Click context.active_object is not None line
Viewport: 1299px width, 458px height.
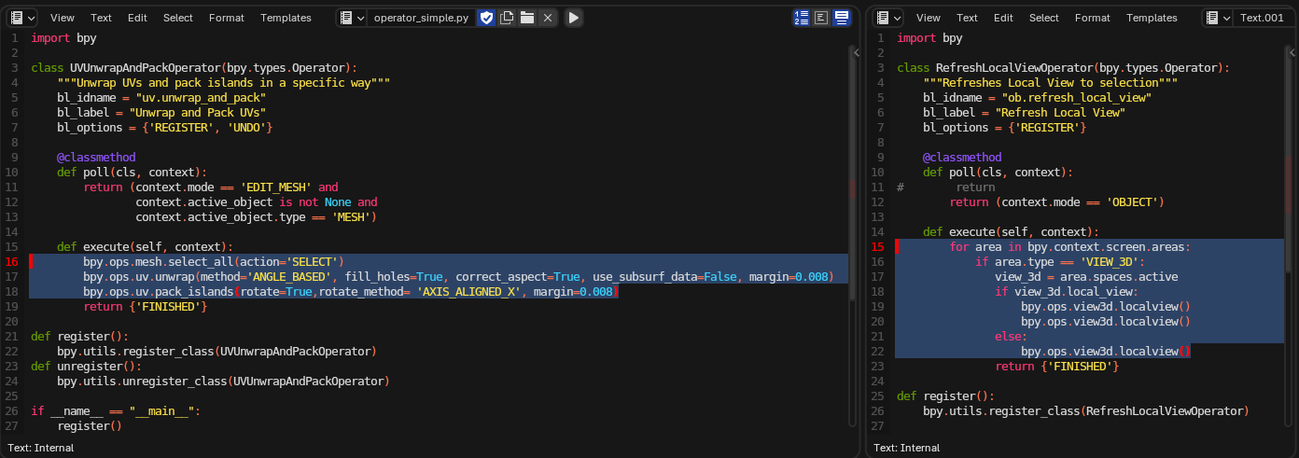(x=257, y=202)
